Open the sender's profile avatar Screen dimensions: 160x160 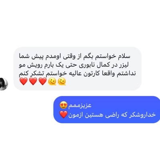(4, 84)
